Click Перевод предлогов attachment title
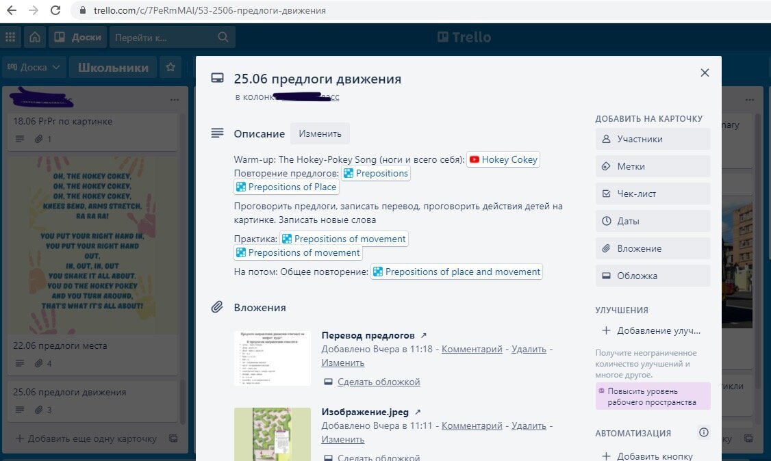Image resolution: width=771 pixels, height=461 pixels. [x=368, y=335]
